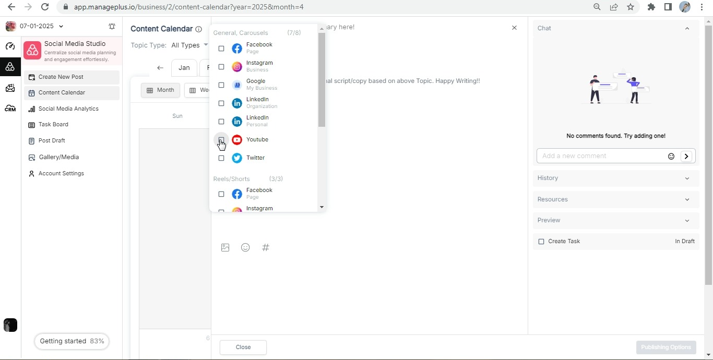713x360 pixels.
Task: Open browser zoom magnifier icon
Action: pyautogui.click(x=597, y=7)
